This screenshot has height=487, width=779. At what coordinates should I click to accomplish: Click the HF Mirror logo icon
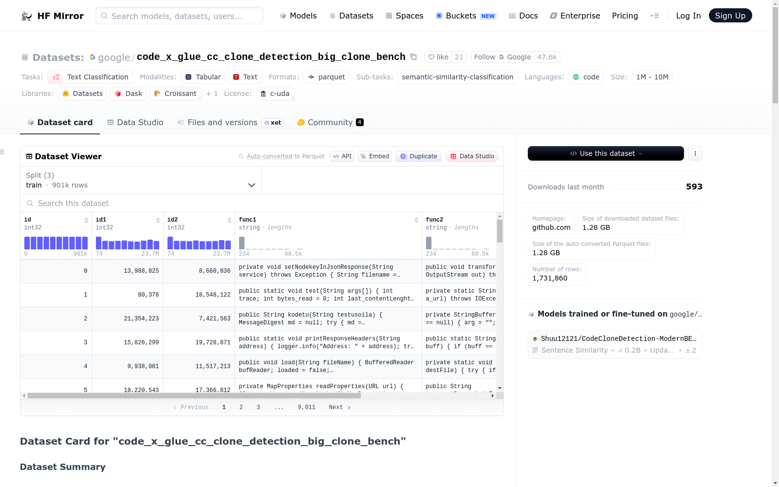(27, 16)
